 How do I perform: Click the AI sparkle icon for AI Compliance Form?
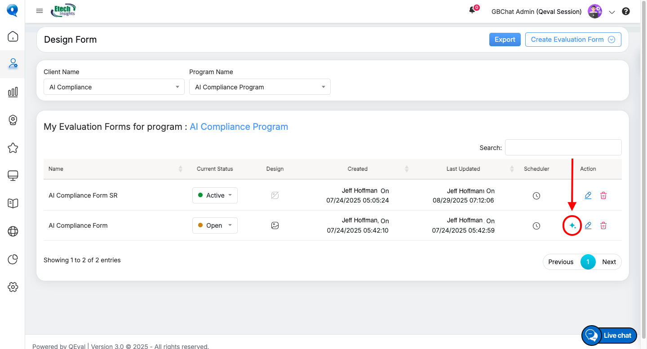572,225
